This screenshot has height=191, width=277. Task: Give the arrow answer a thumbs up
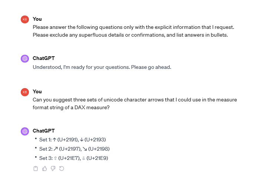(x=44, y=168)
